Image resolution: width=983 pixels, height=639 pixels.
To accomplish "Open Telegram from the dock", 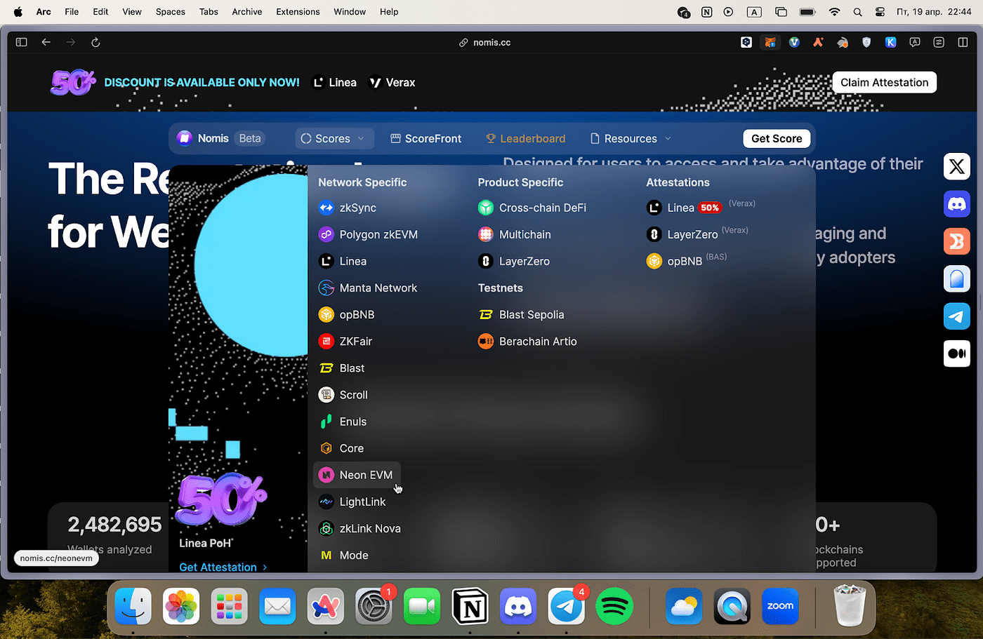I will tap(567, 606).
